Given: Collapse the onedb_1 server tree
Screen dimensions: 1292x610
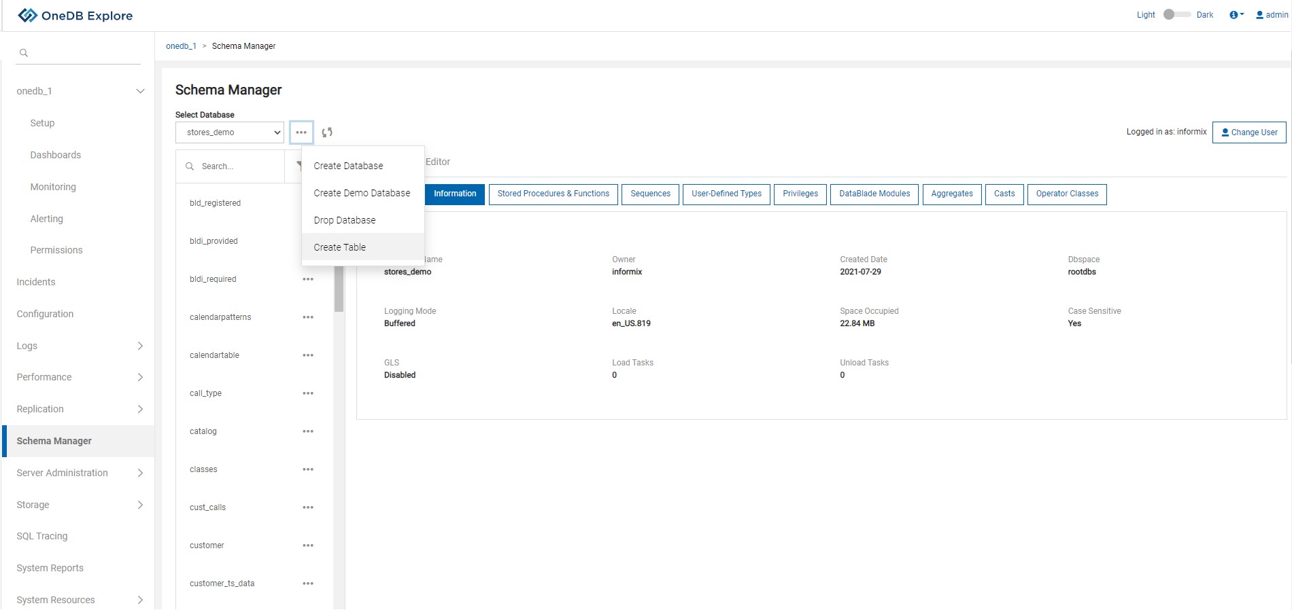Looking at the screenshot, I should pos(140,91).
